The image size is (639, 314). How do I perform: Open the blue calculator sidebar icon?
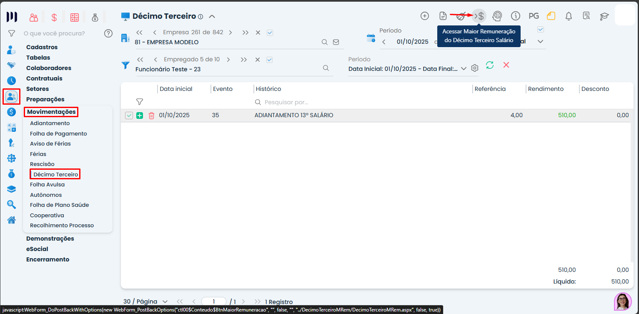12,128
